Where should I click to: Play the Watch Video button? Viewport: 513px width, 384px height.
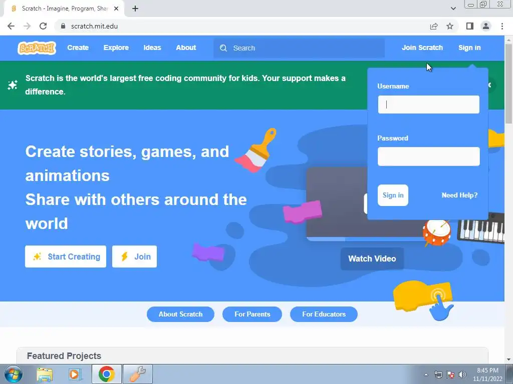coord(372,258)
